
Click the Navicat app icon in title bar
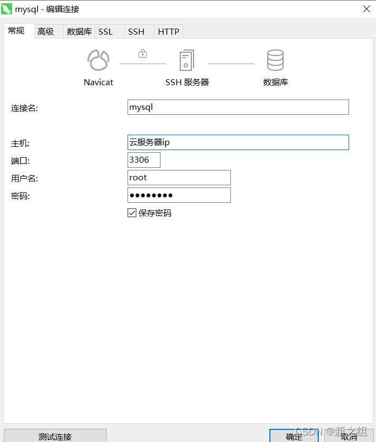click(7, 9)
